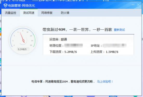Viewport: 143px width, 97px height.
Task: Click the speedometer gauge dial
Action: coord(23,41)
